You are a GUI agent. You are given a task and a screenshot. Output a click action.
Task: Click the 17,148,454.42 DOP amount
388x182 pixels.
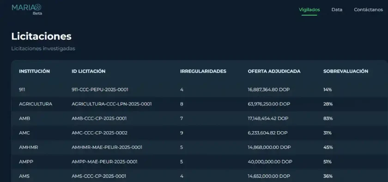click(x=268, y=119)
